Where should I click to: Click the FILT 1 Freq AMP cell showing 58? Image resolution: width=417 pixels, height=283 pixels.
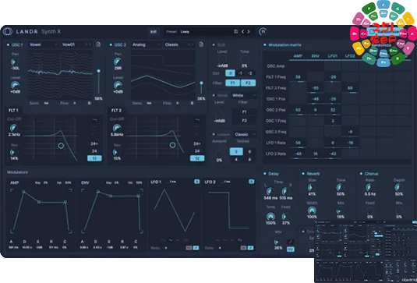(298, 77)
